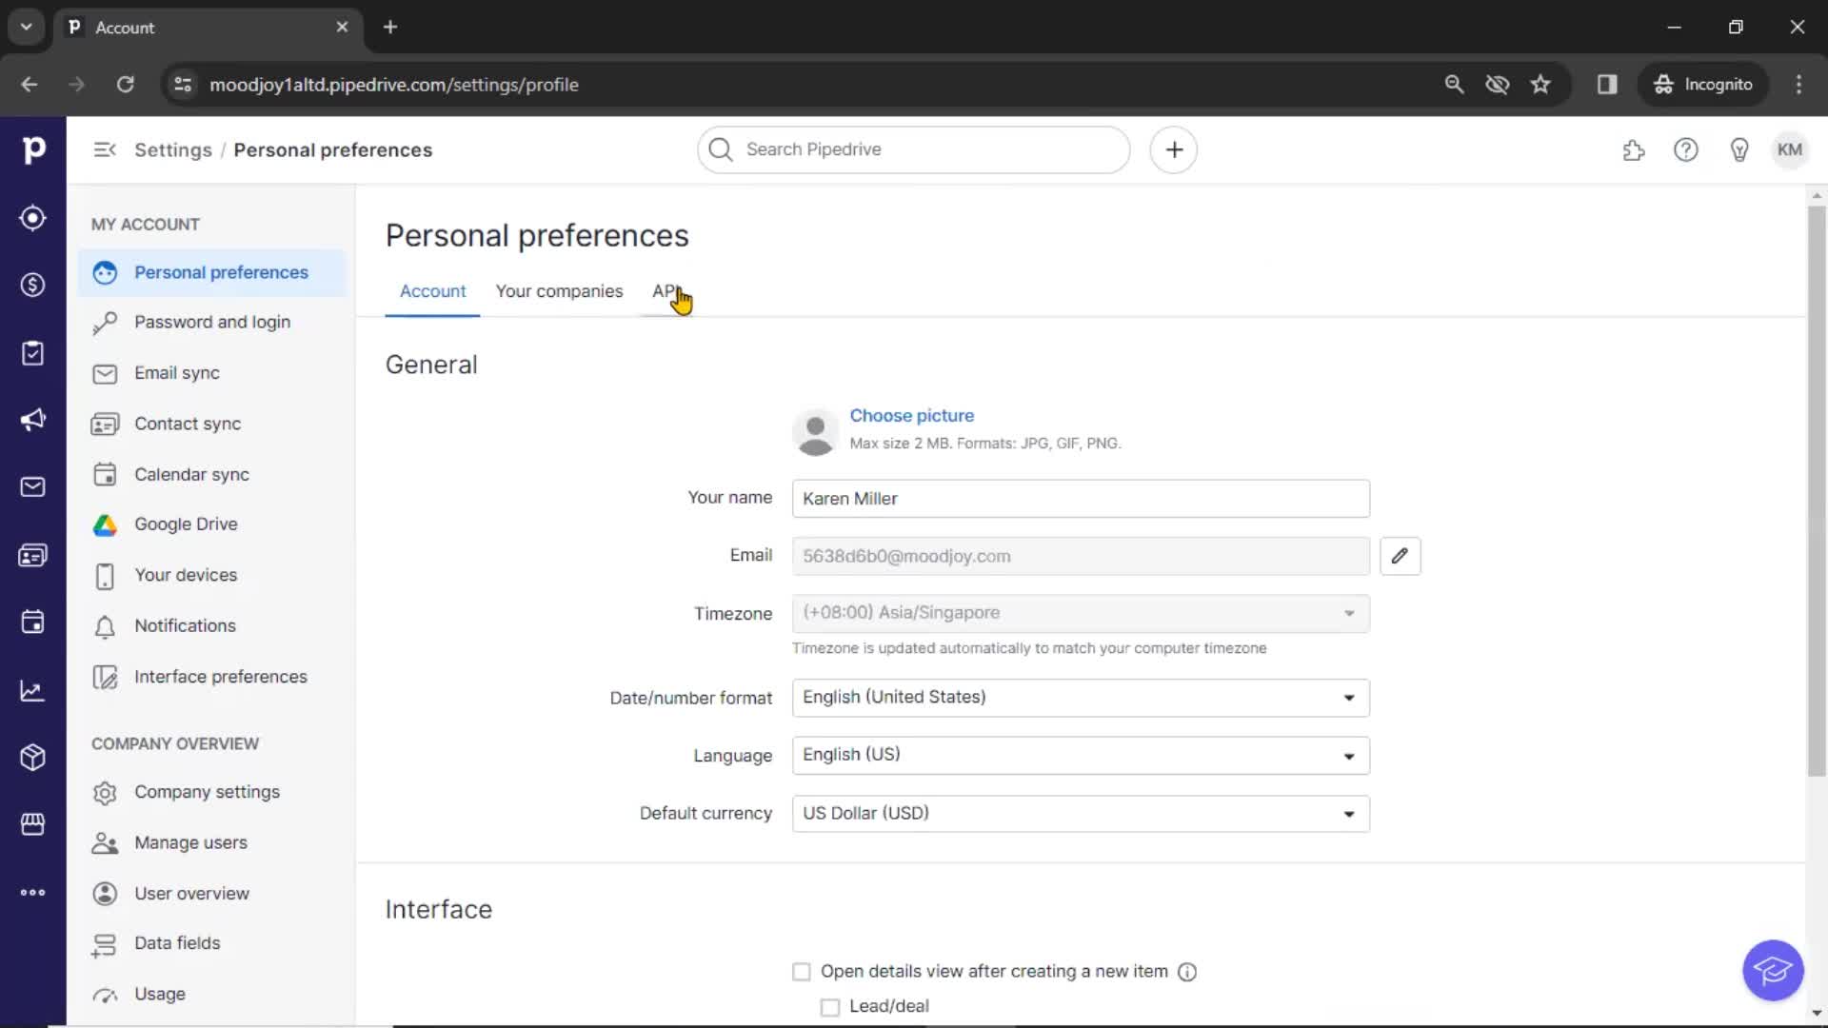This screenshot has width=1828, height=1028.
Task: Open the Help icon in top navigation
Action: pyautogui.click(x=1686, y=149)
